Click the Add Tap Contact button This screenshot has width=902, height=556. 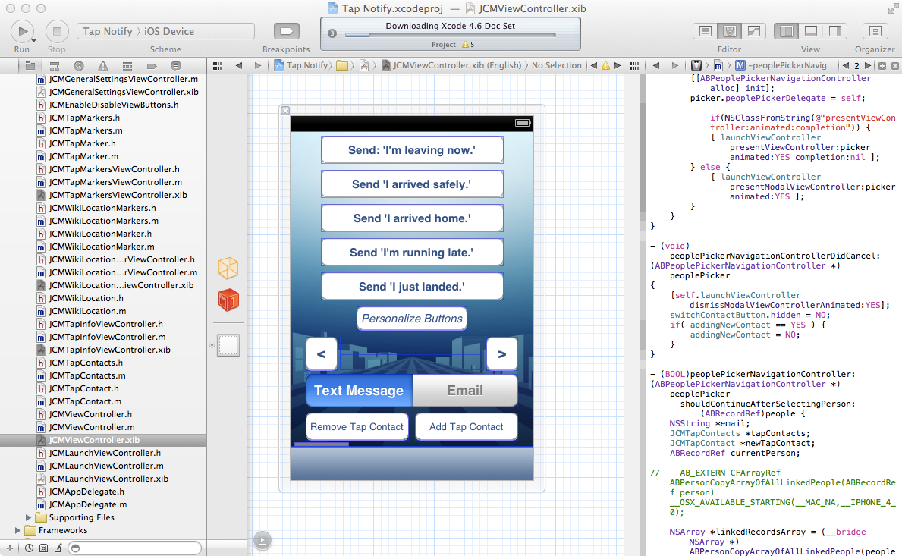point(466,427)
